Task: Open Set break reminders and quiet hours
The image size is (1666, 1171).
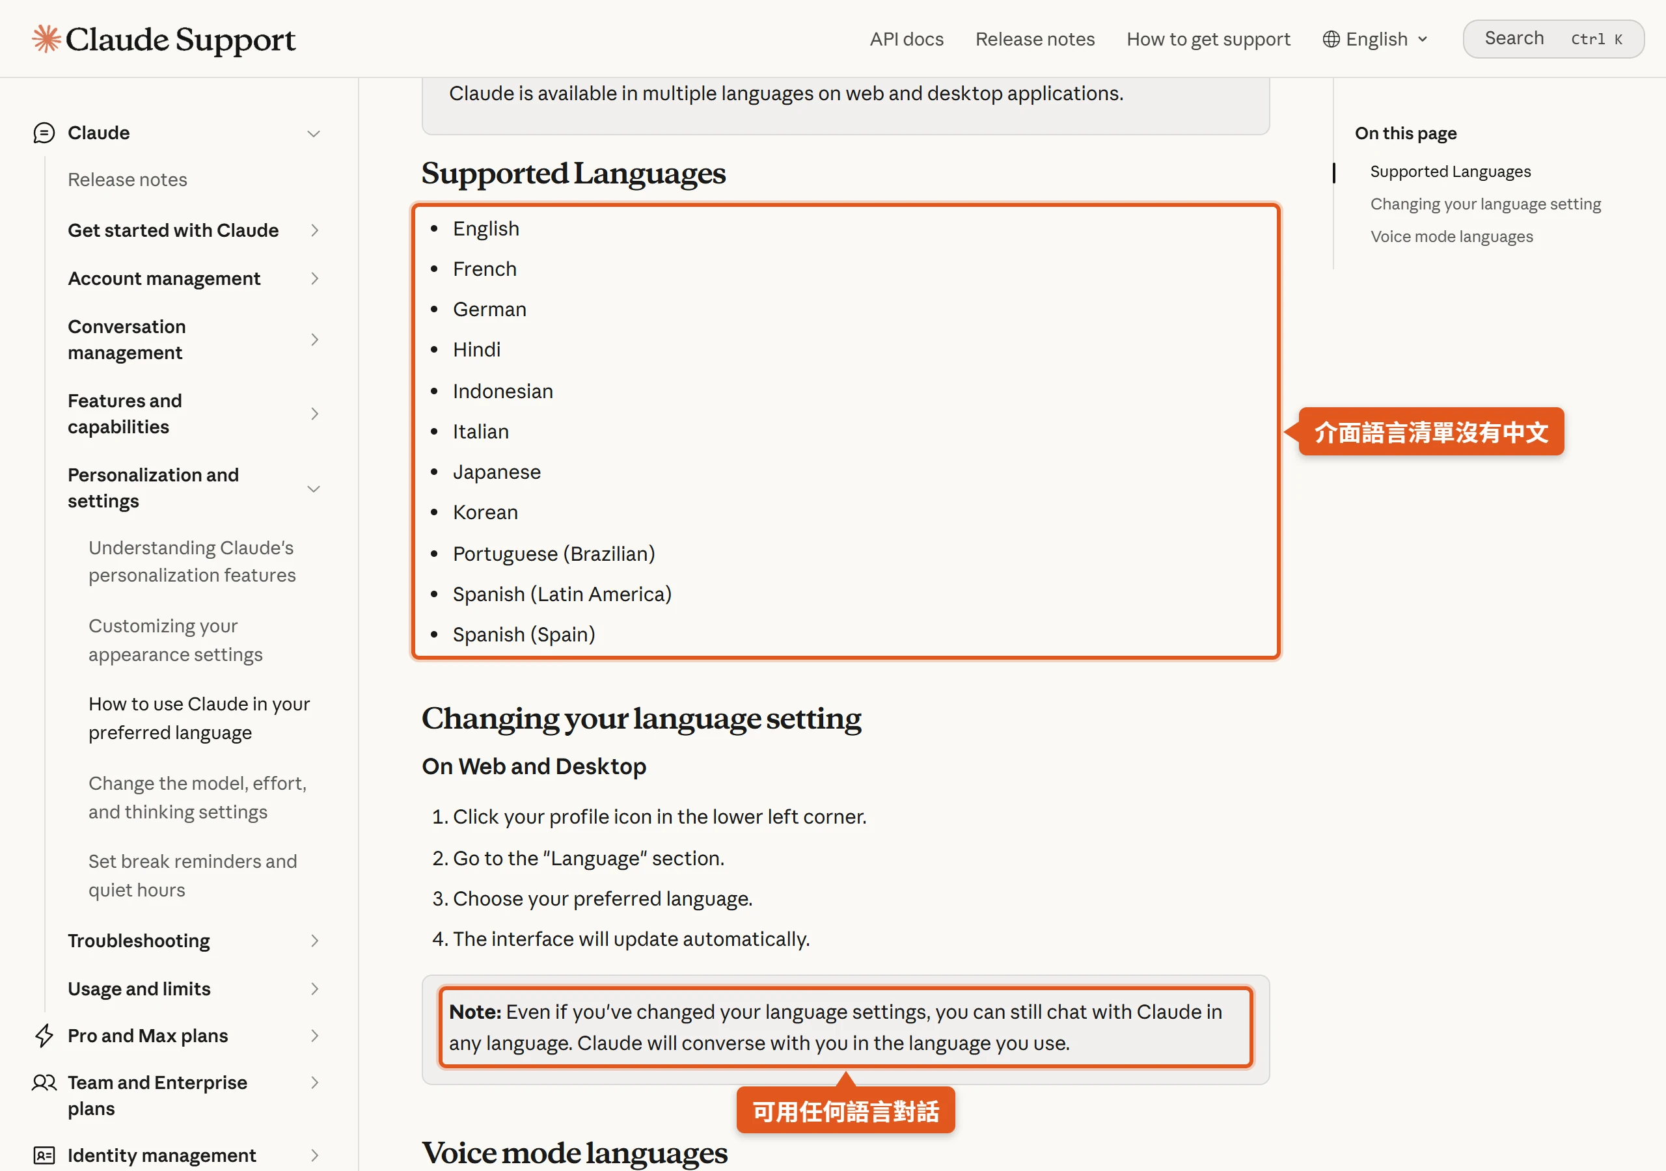Action: [192, 876]
